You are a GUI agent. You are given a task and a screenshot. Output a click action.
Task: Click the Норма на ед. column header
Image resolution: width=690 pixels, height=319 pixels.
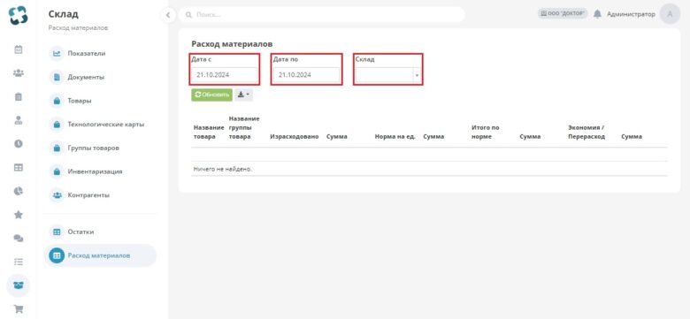point(395,137)
